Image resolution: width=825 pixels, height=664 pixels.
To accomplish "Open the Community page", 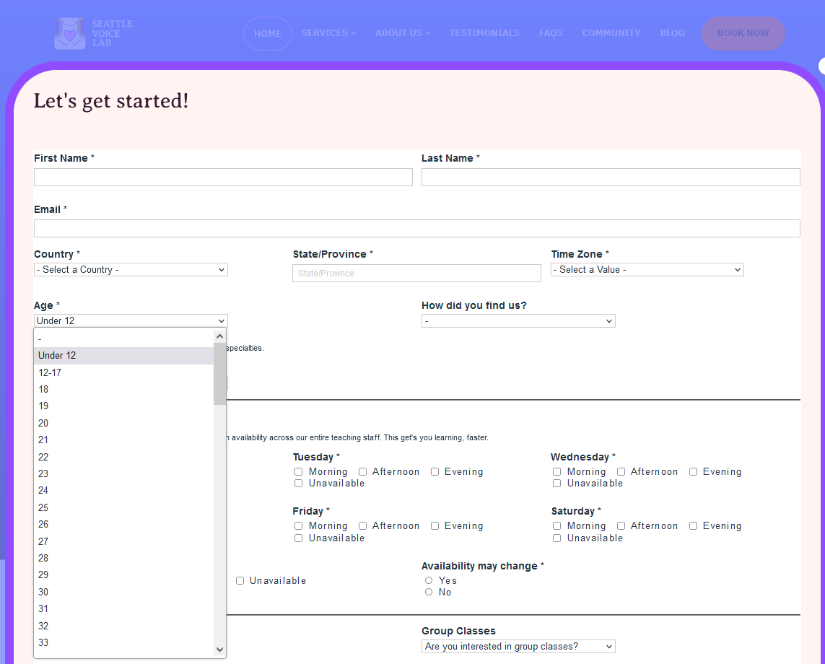I will (611, 33).
